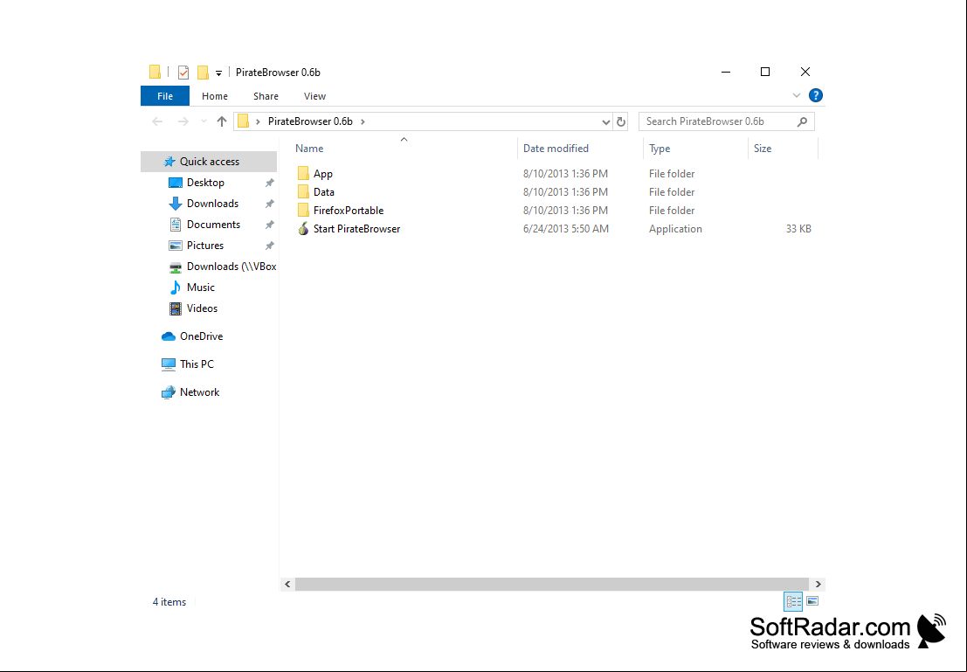The image size is (967, 672).
Task: Open Videos in the navigation pane
Action: coord(202,308)
